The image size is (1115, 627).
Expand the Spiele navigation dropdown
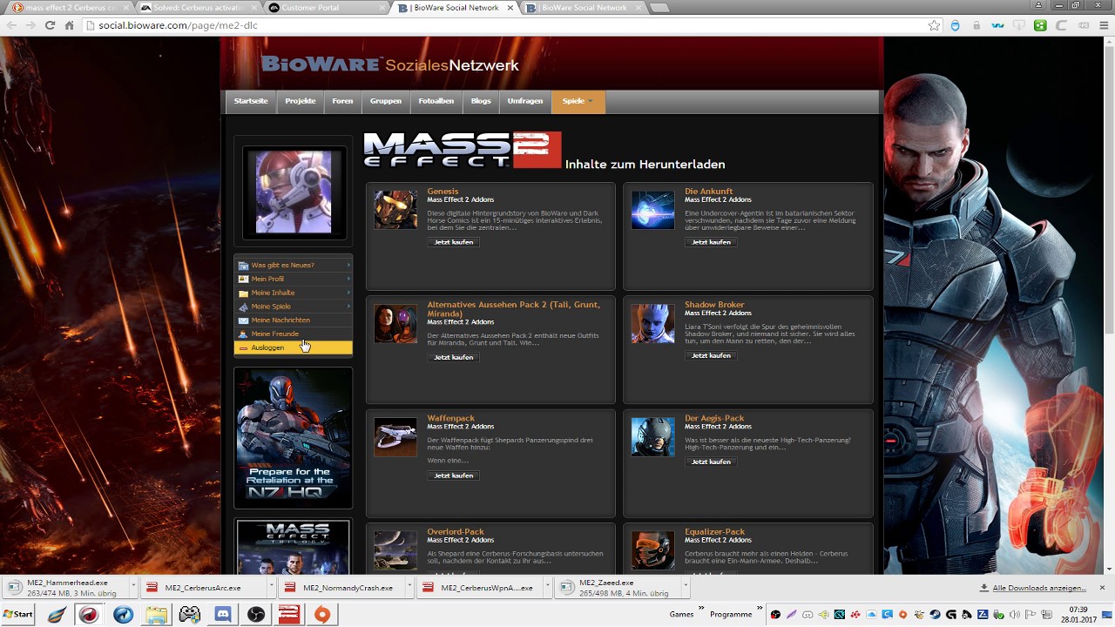point(578,101)
